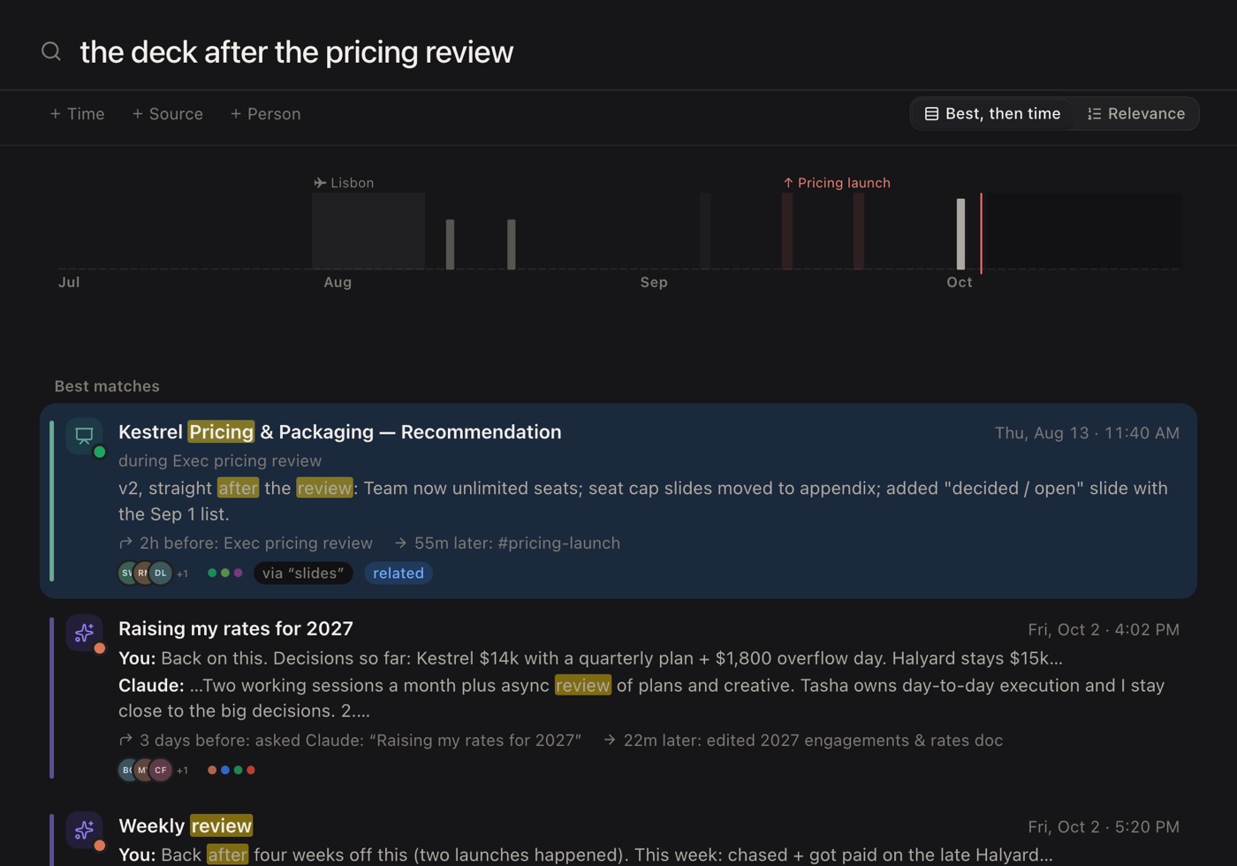Click the 'Fri, Oct 2 · 4:02 PM' timestamp
1237x866 pixels.
[x=1104, y=630]
